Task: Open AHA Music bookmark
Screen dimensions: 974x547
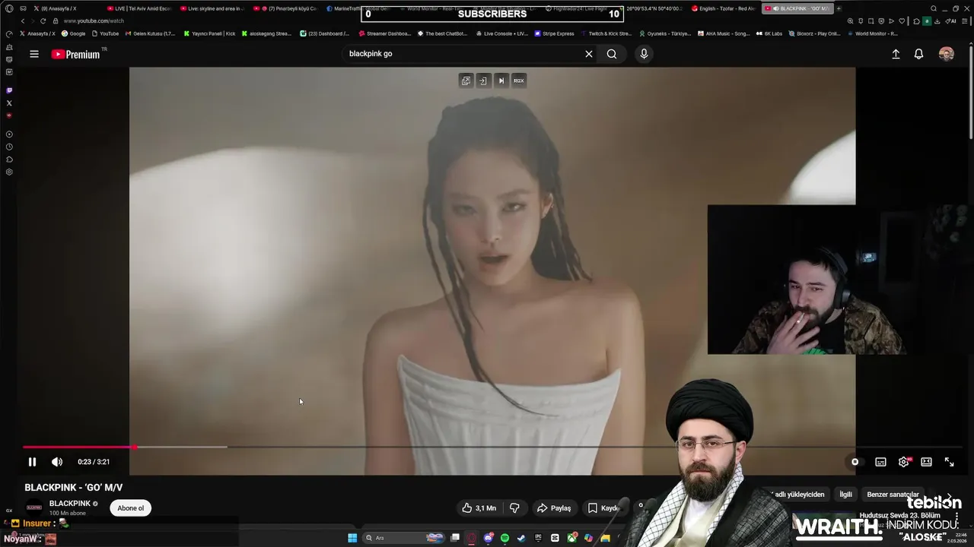Action: tap(724, 33)
